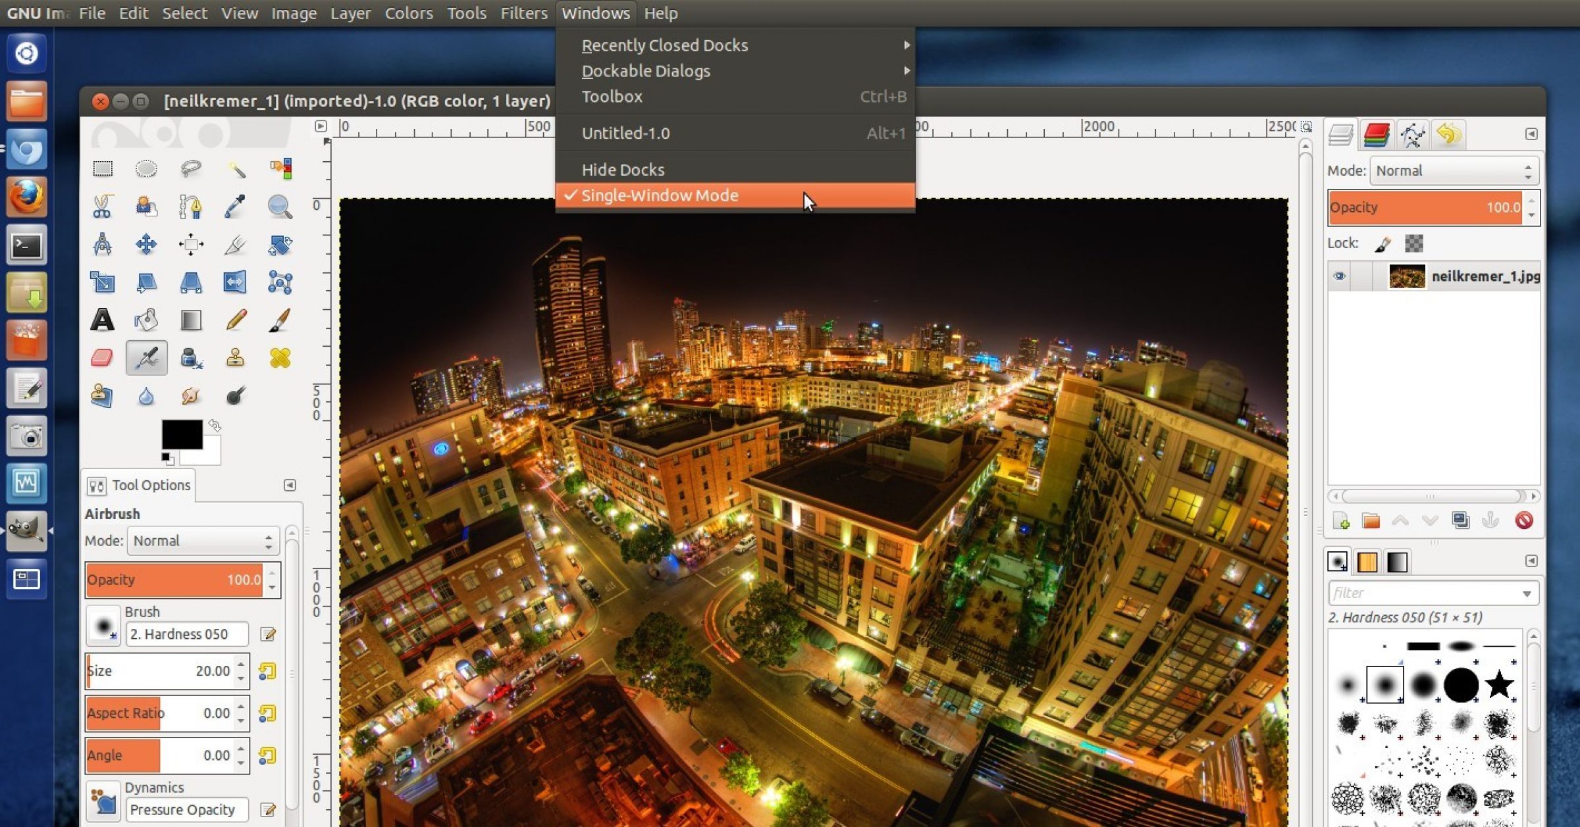Click Pressure Opacity dynamics field
Viewport: 1580px width, 827px height.
(187, 809)
